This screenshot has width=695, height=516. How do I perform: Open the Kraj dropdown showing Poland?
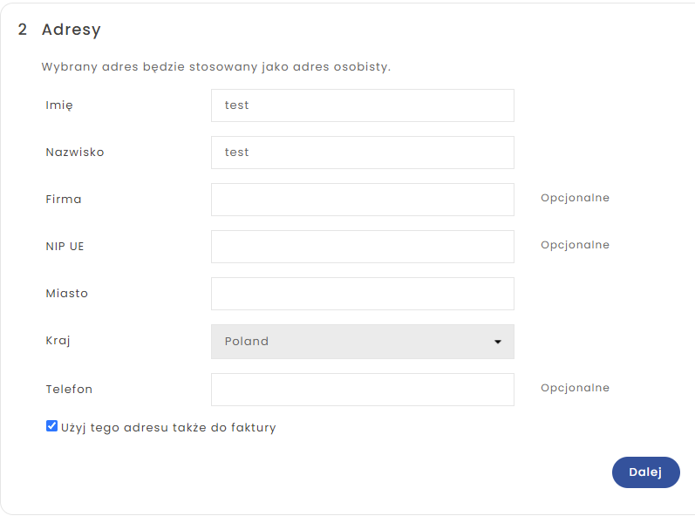click(362, 342)
